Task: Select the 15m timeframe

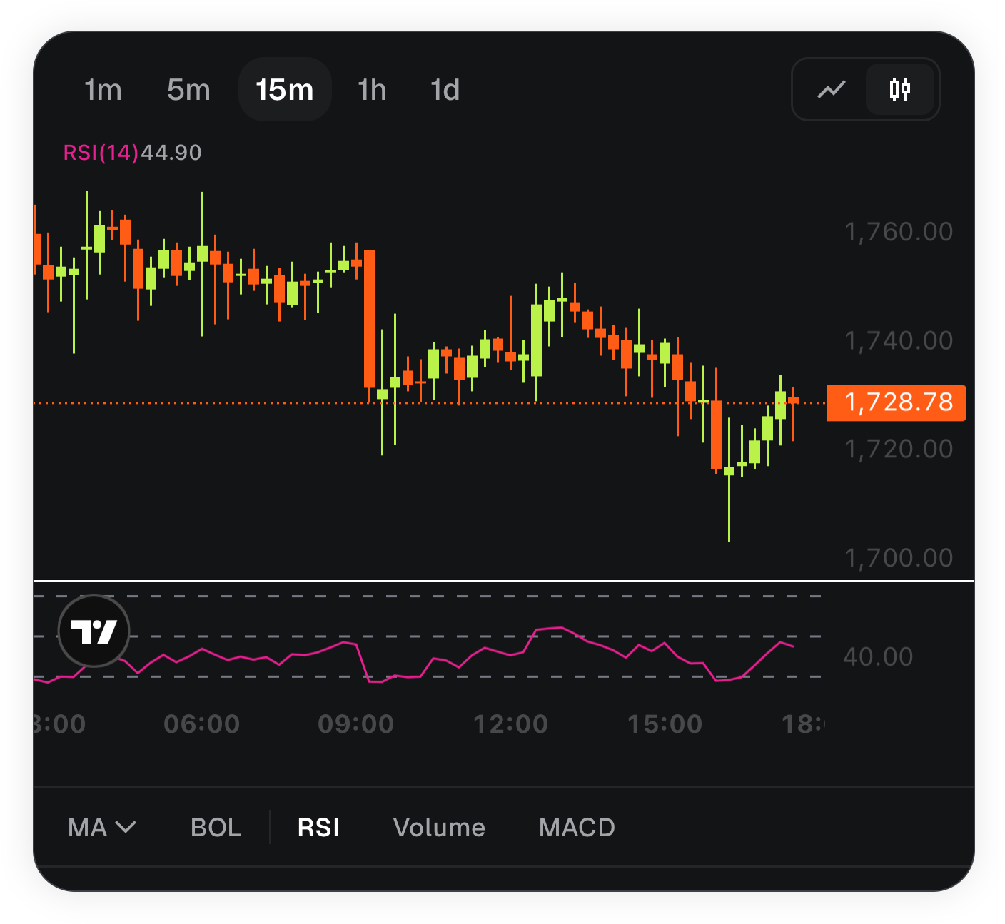Action: coord(285,90)
